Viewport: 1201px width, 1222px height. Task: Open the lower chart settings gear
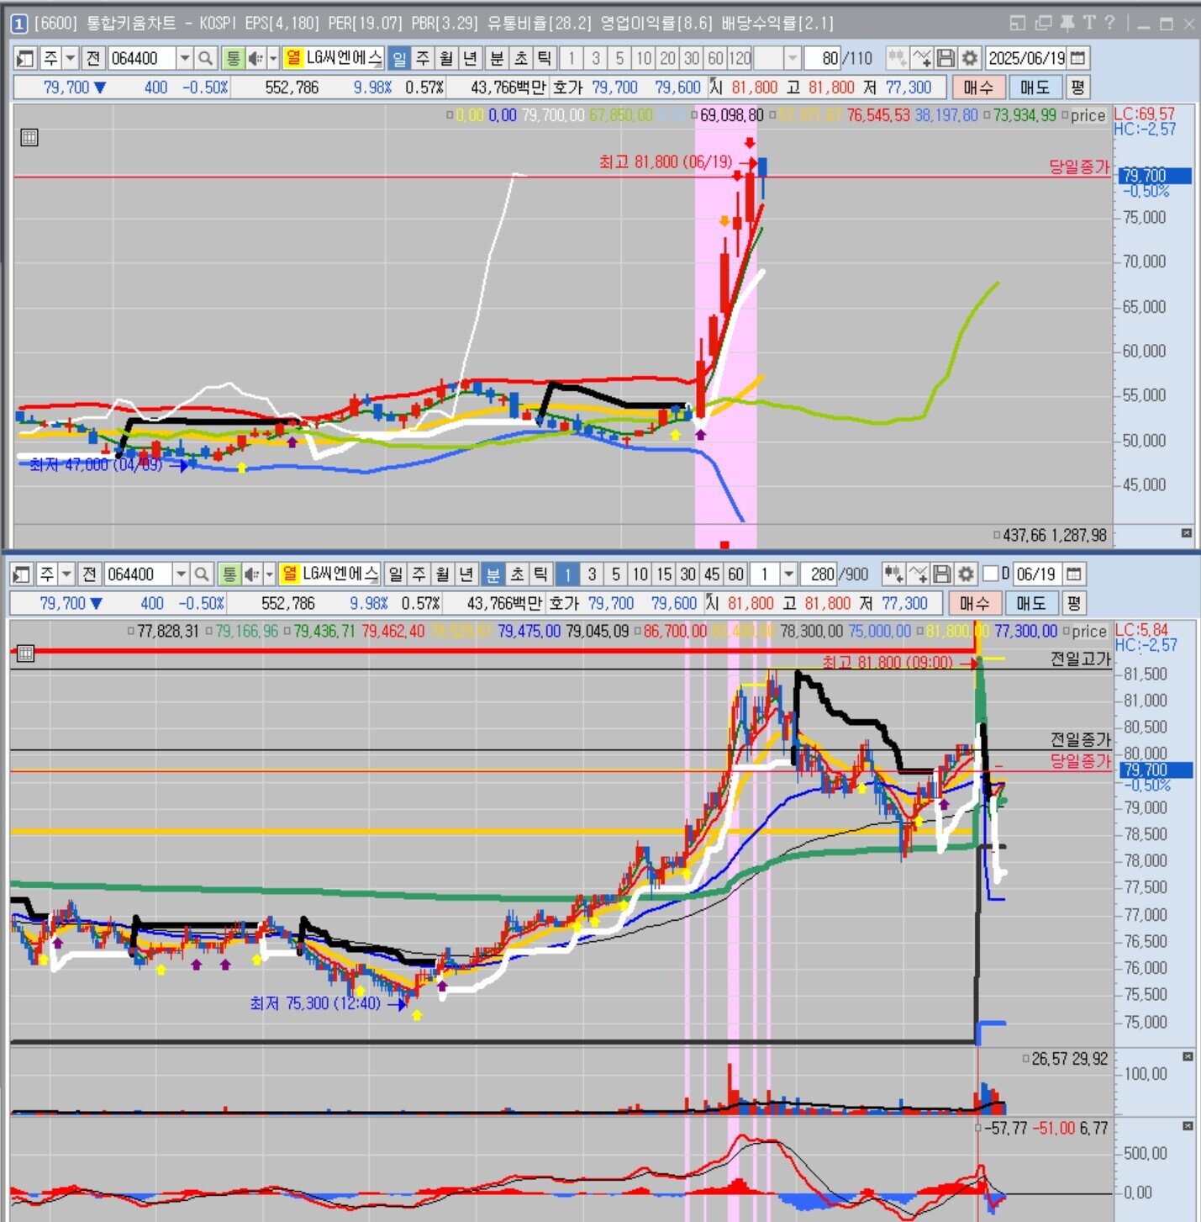(x=966, y=574)
